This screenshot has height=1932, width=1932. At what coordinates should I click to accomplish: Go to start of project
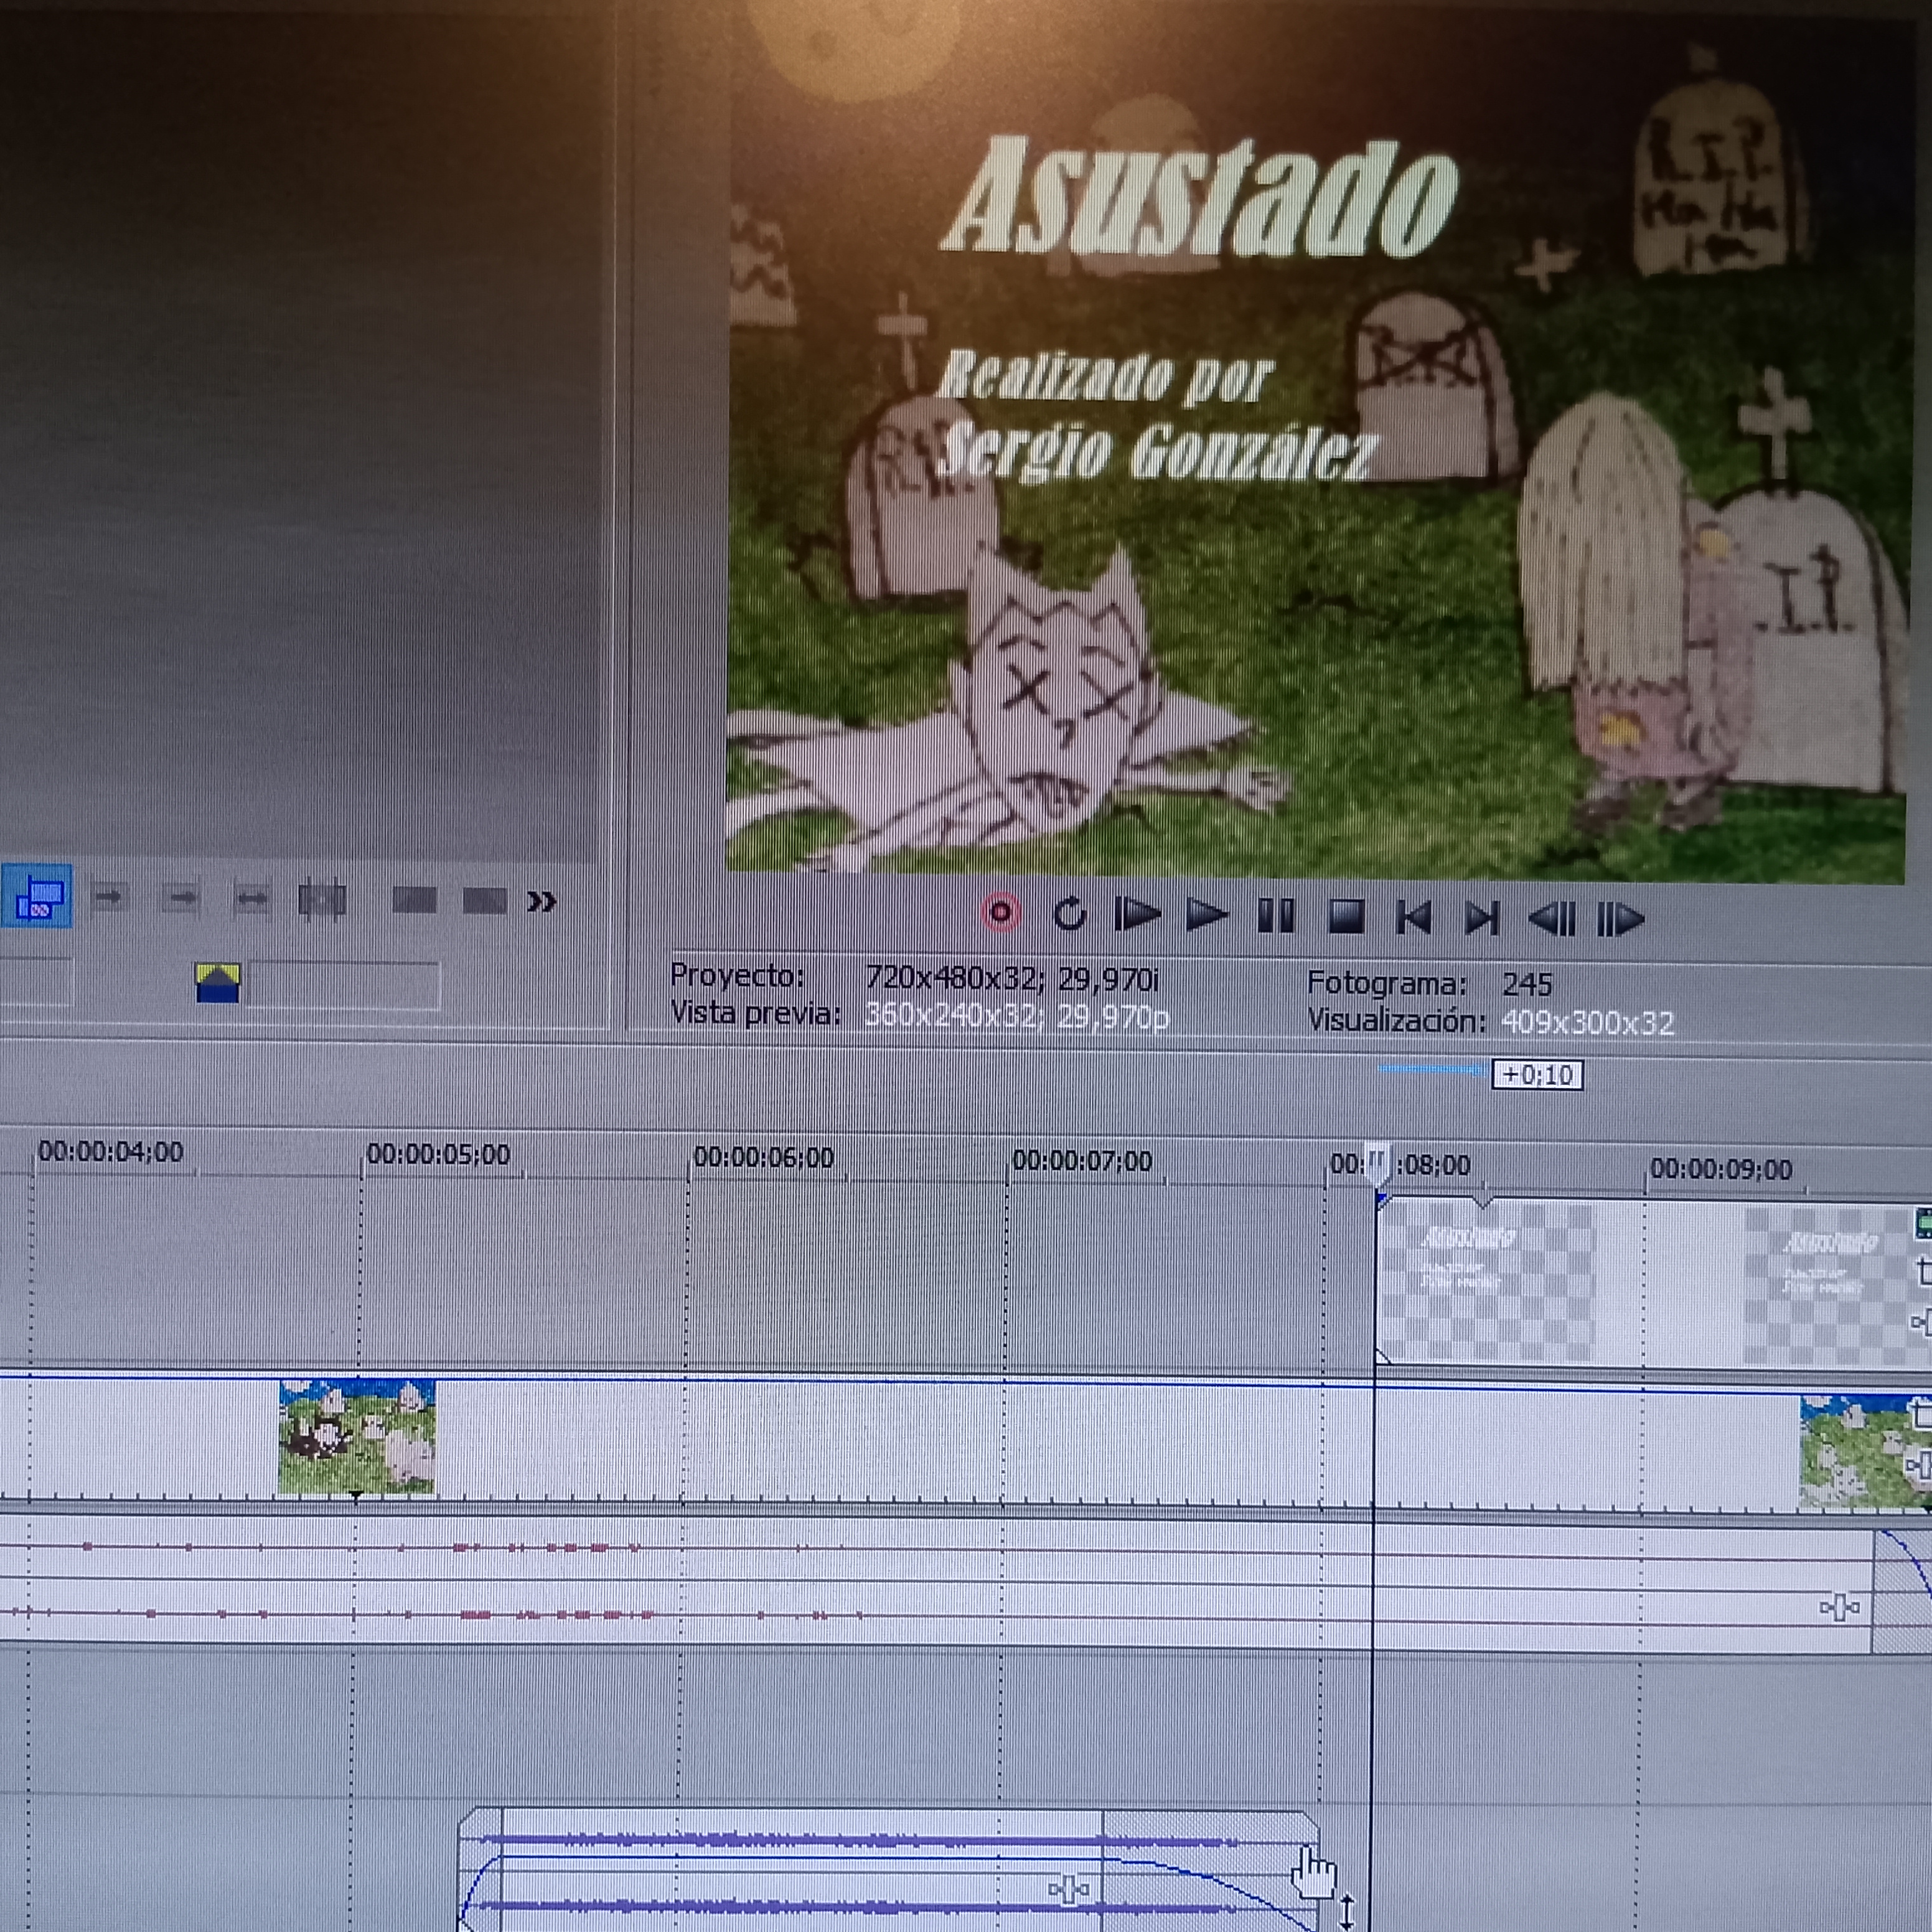click(x=1413, y=917)
